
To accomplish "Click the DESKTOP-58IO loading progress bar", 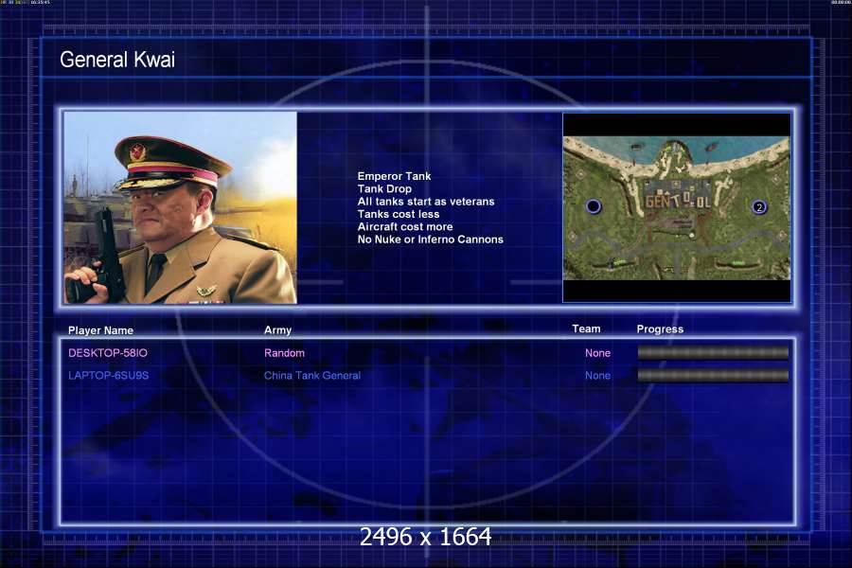I will (713, 353).
